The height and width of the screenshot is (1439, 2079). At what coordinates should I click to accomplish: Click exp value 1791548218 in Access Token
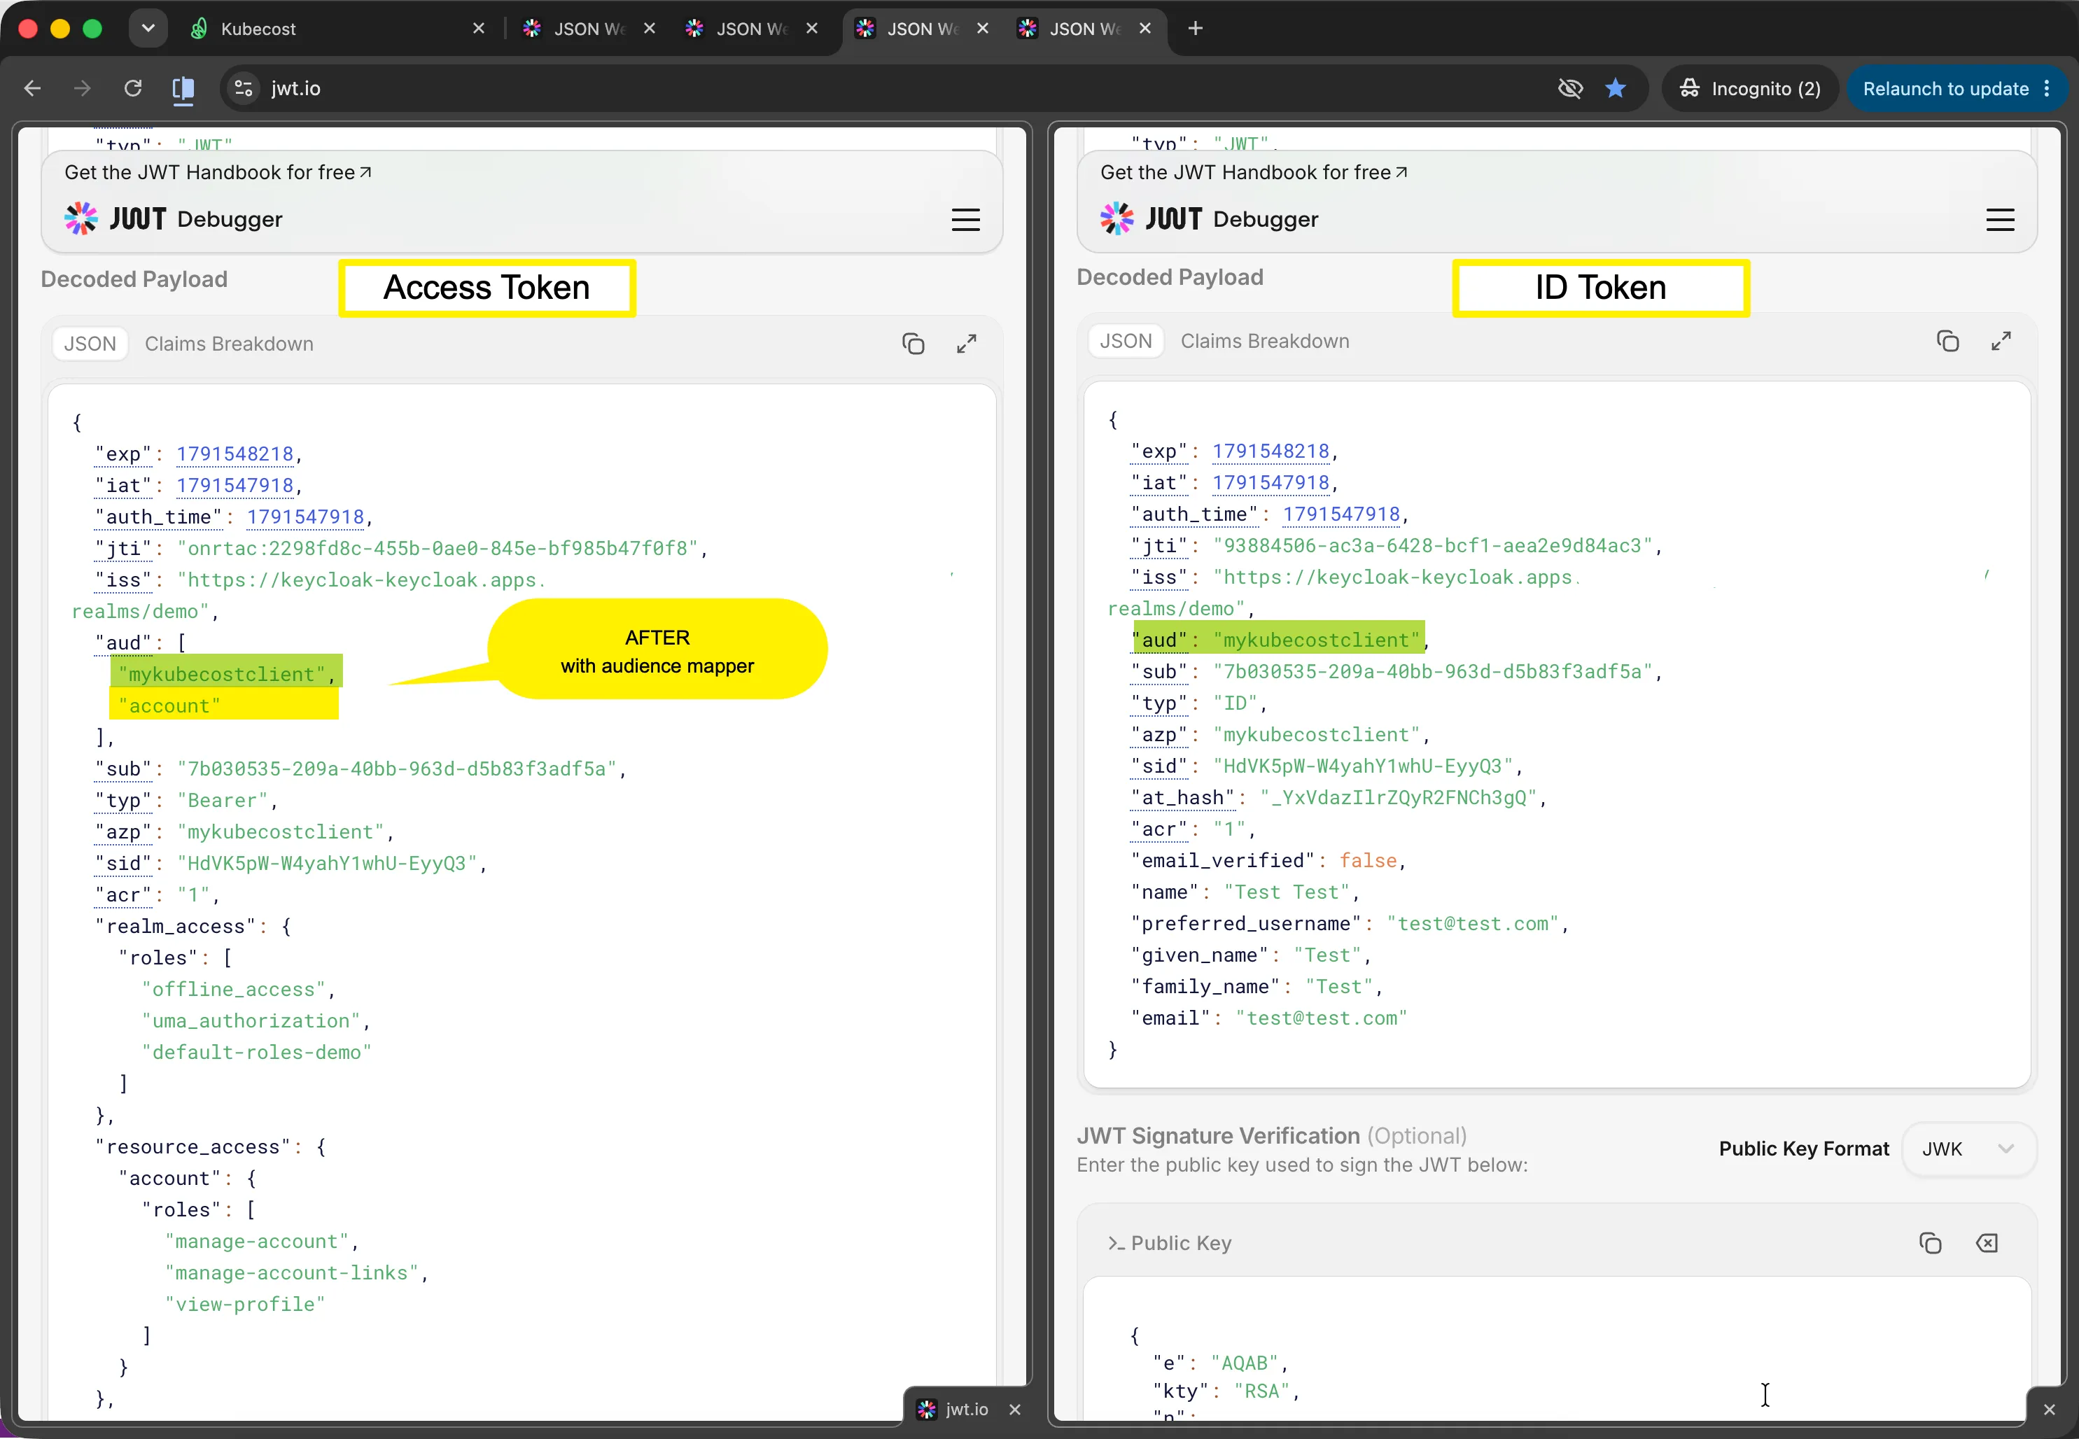[x=235, y=454]
